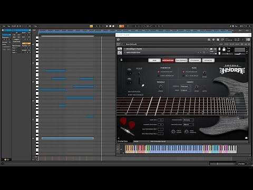This screenshot has height=190, width=253.
Task: Click the vertical Pickup selector slider
Action: 139,78
